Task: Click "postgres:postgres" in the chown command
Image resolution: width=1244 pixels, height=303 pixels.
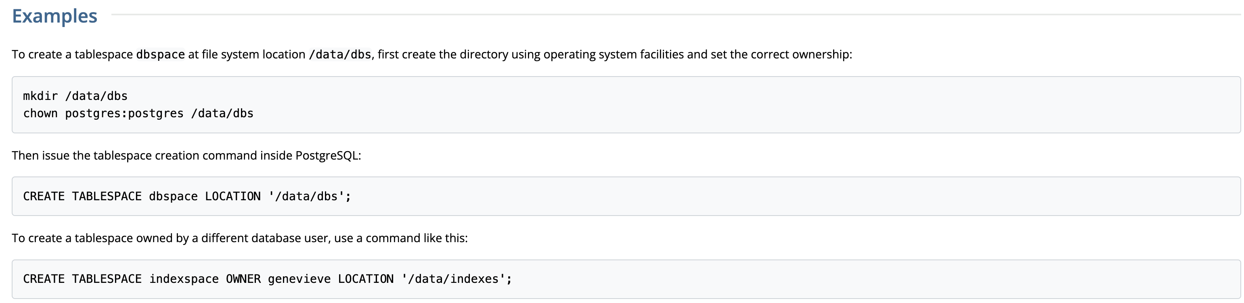Action: click(124, 113)
